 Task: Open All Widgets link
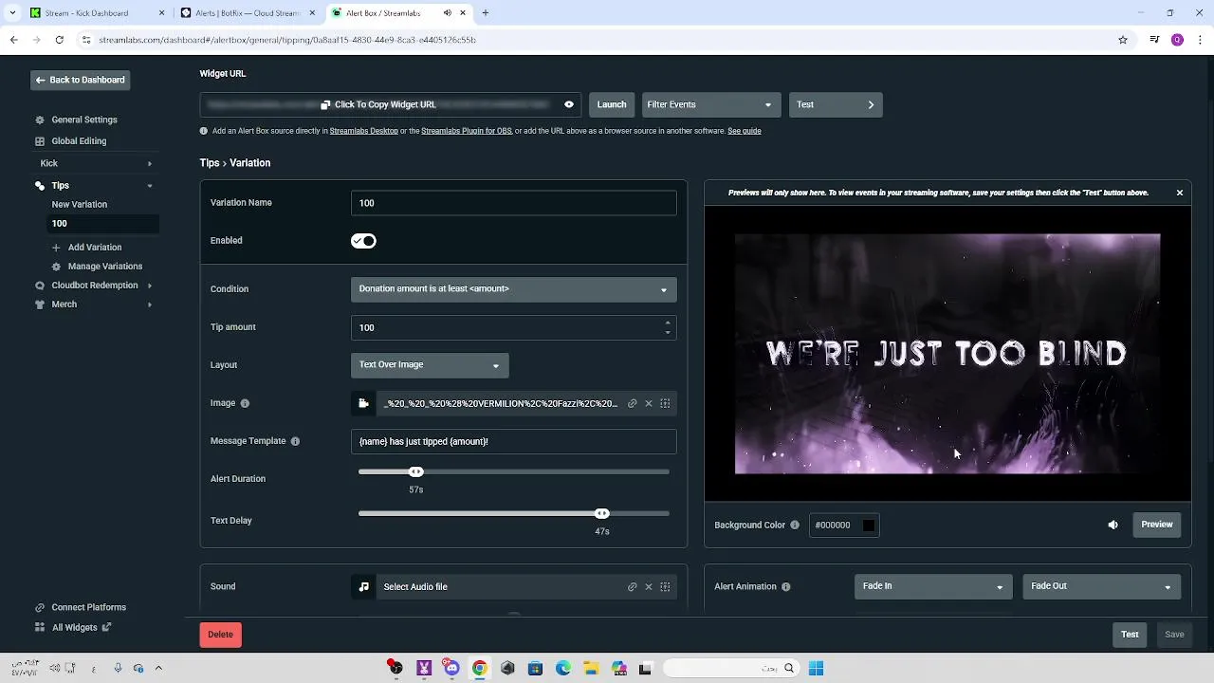(74, 627)
